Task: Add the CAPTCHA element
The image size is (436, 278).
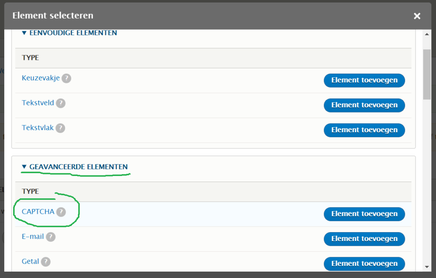Action: (364, 214)
